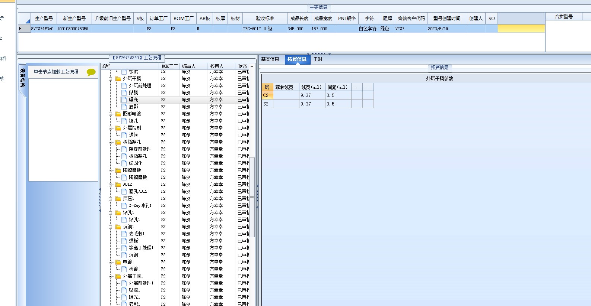This screenshot has height=306, width=591.
Task: Collapse the 外层干膜 folder node
Action: tap(111, 79)
